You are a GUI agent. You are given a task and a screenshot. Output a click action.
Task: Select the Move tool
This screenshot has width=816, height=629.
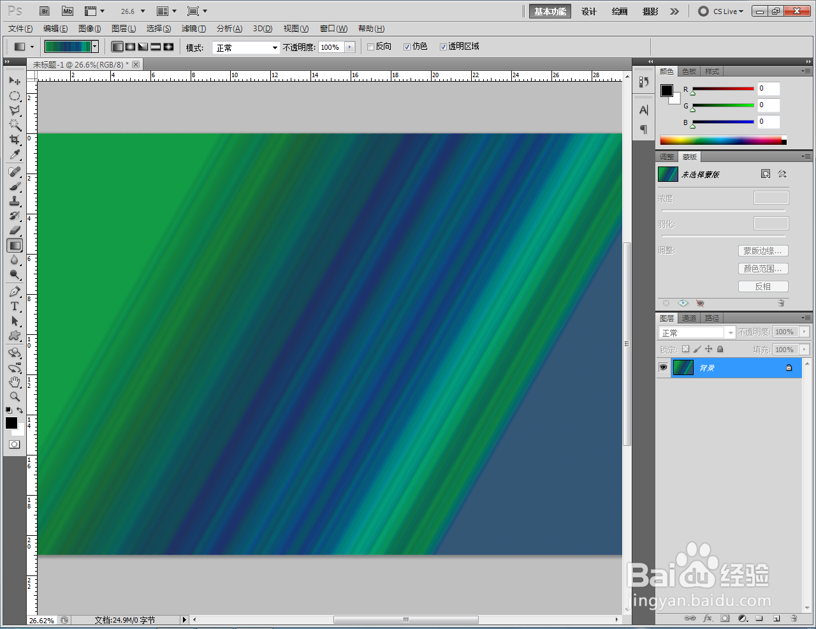click(15, 81)
